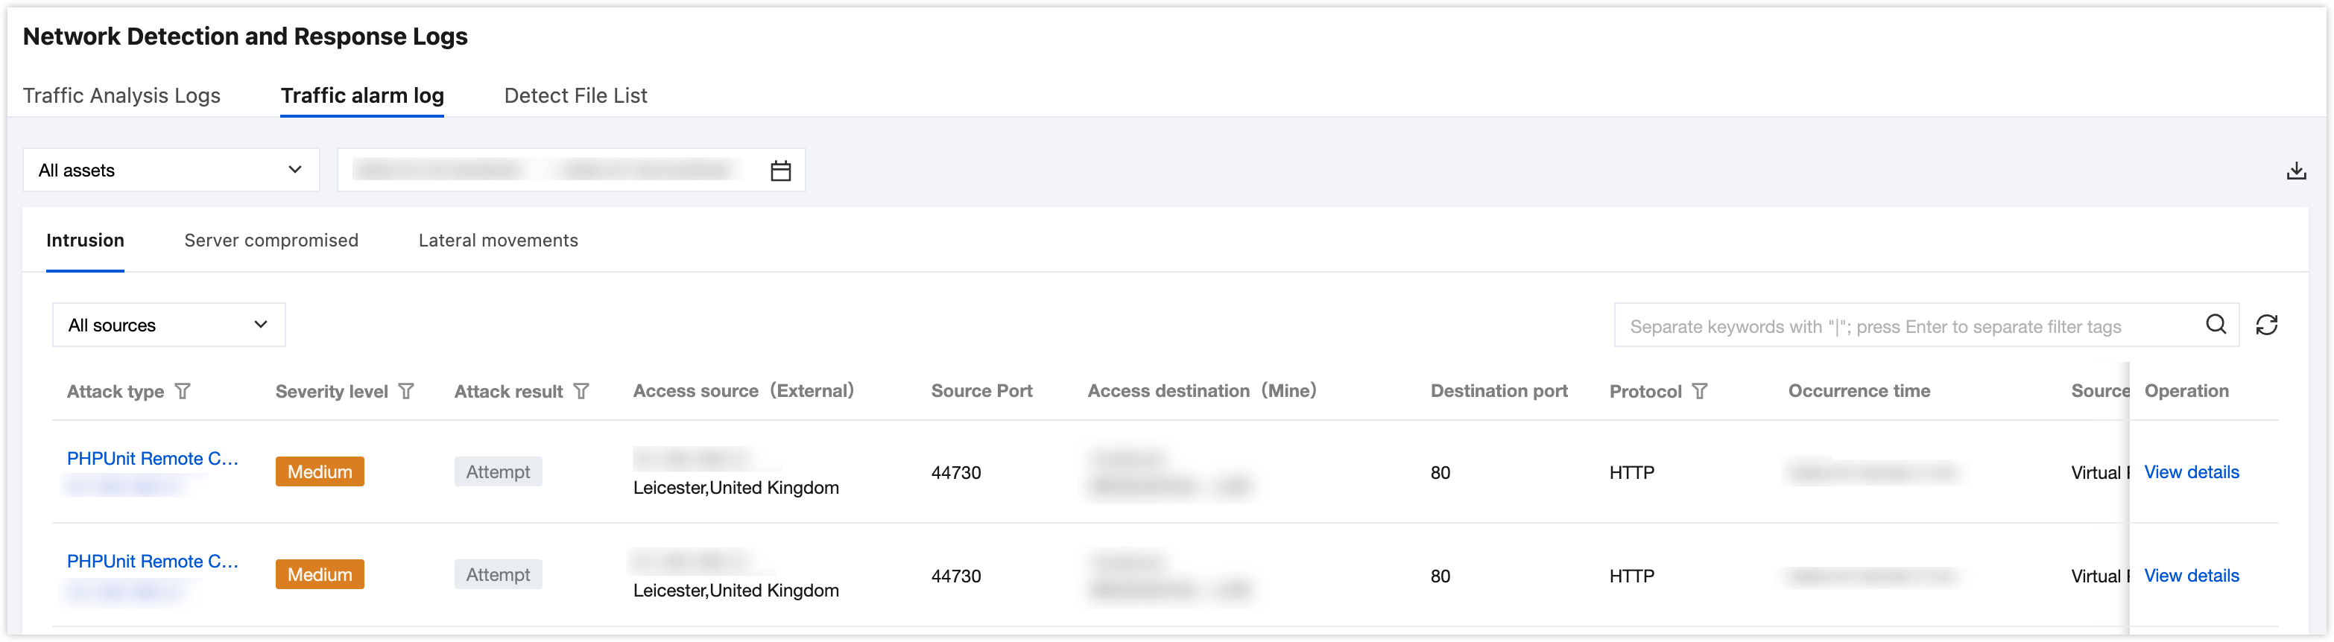The width and height of the screenshot is (2334, 642).
Task: Click View details for the second row
Action: [2191, 575]
